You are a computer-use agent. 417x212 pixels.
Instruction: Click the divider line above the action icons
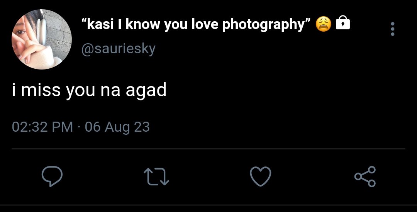[208, 149]
